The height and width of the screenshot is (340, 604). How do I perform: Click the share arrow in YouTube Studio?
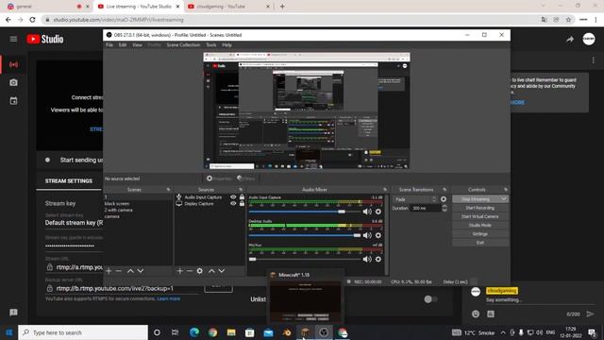pyautogui.click(x=570, y=40)
